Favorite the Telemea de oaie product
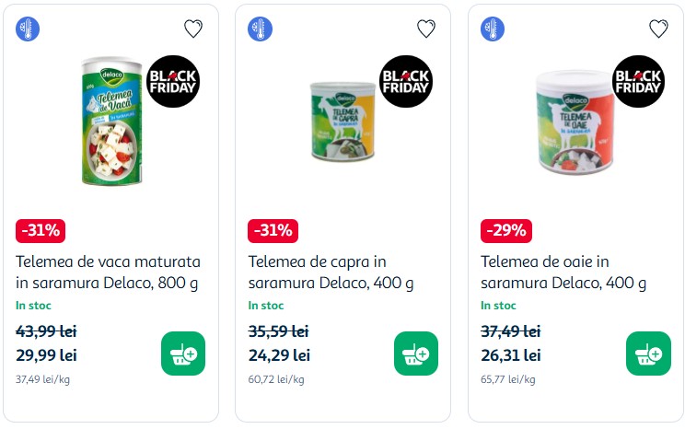This screenshot has height=429, width=685. (658, 29)
